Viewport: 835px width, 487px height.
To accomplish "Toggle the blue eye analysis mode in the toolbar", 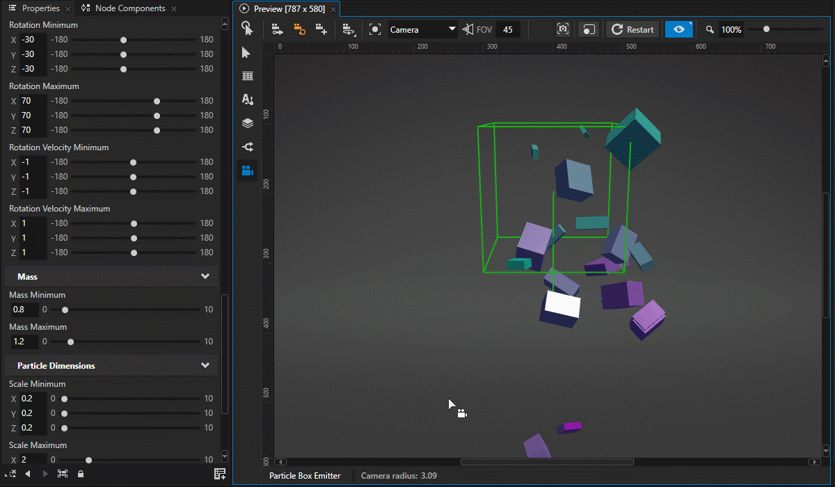I will [x=678, y=29].
